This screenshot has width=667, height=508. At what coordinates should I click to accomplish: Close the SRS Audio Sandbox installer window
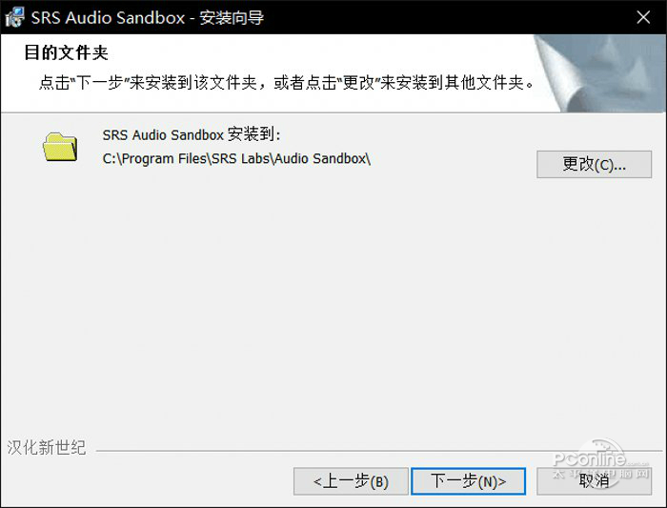(643, 17)
